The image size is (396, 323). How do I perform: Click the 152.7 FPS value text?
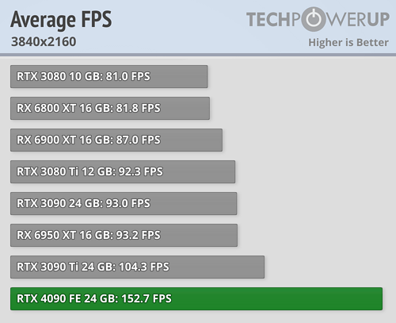(x=147, y=298)
